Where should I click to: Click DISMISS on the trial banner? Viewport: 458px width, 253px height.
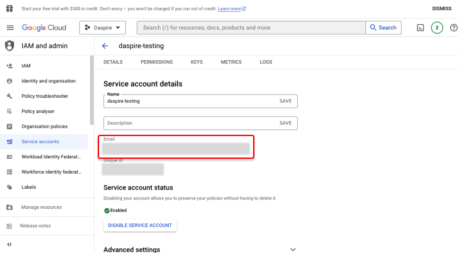click(x=441, y=9)
